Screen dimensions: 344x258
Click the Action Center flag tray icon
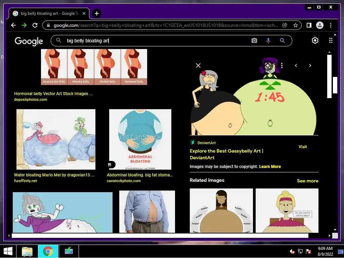coord(308,251)
